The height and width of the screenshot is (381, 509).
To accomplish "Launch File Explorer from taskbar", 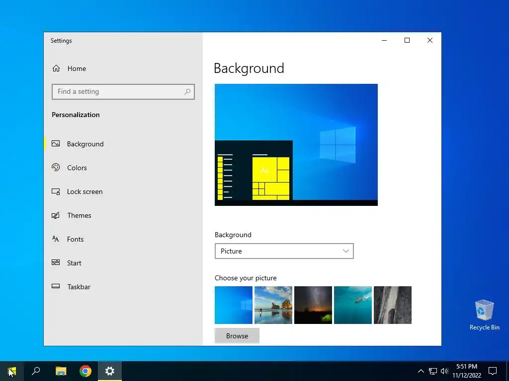I will pos(61,371).
